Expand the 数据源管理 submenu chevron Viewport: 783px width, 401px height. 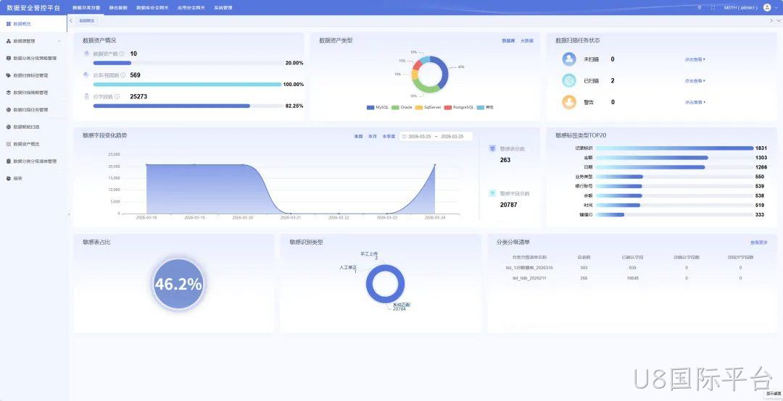[59, 41]
